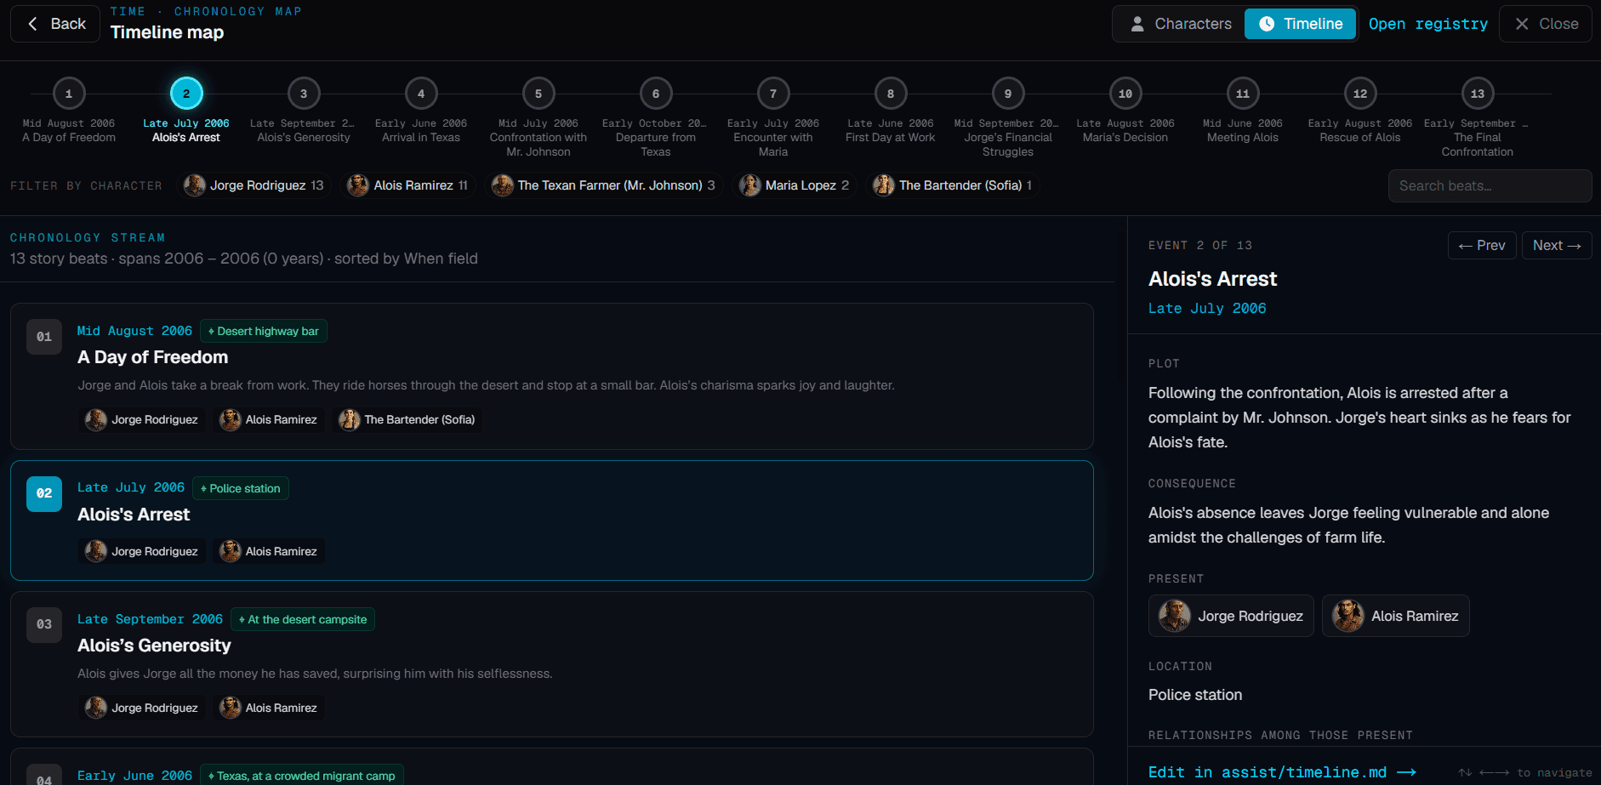
Task: Go to previous event with Prev
Action: pyautogui.click(x=1482, y=246)
